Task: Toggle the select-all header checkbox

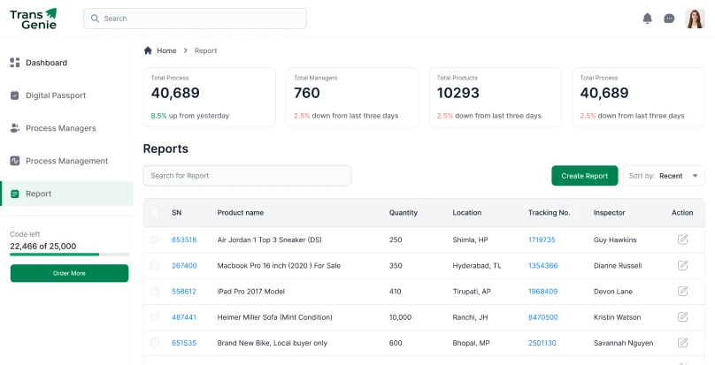Action: tap(155, 212)
